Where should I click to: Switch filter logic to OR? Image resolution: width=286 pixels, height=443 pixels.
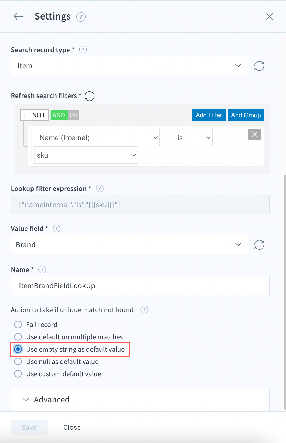[x=74, y=115]
